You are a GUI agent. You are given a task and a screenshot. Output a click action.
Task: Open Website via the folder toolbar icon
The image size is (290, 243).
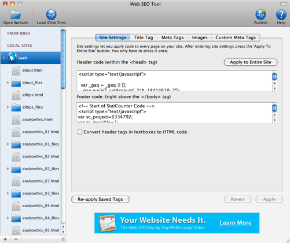[16, 14]
